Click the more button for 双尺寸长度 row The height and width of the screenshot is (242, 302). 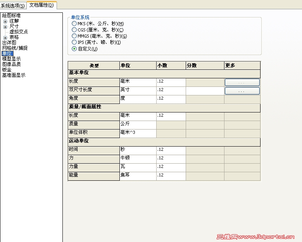(x=242, y=91)
